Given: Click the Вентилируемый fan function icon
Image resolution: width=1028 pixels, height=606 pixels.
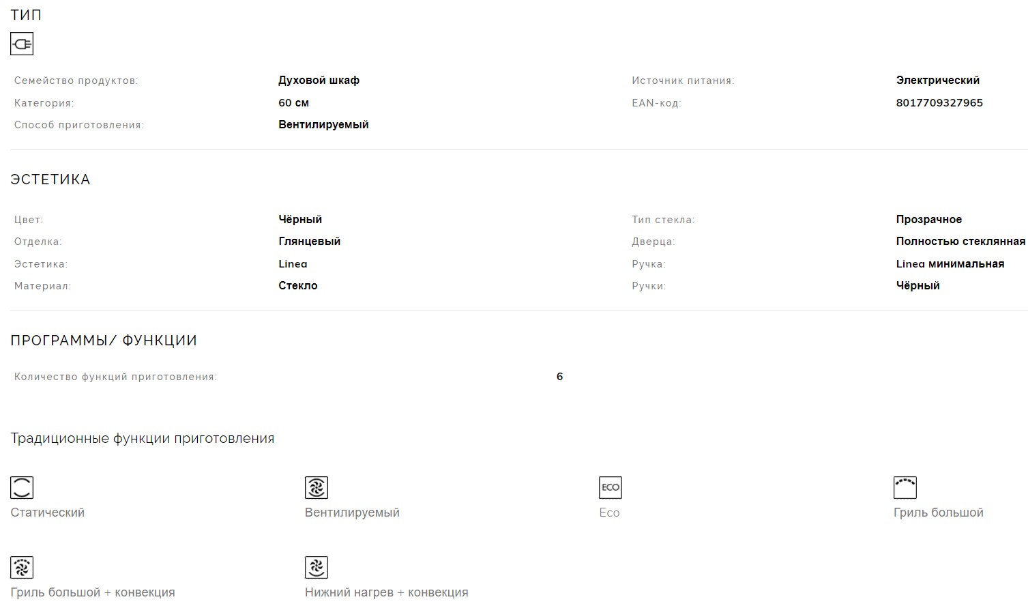Looking at the screenshot, I should tap(317, 487).
